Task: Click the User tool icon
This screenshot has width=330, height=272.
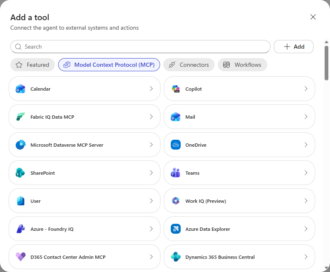Action: pyautogui.click(x=20, y=201)
